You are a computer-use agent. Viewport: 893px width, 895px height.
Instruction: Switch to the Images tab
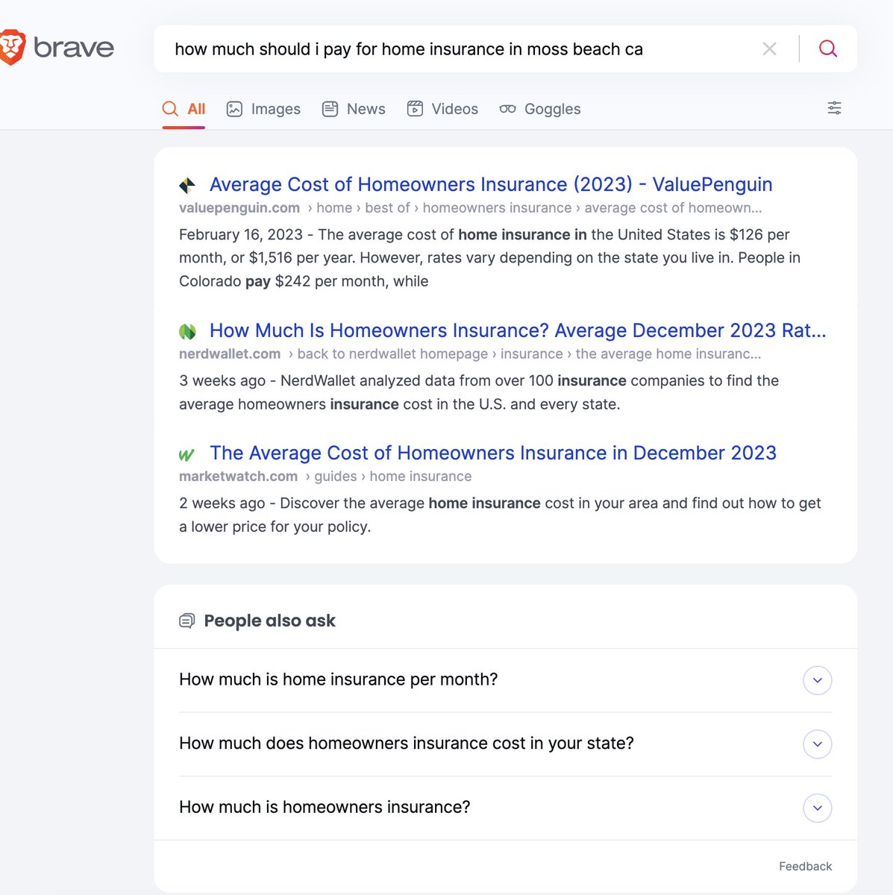coord(263,109)
